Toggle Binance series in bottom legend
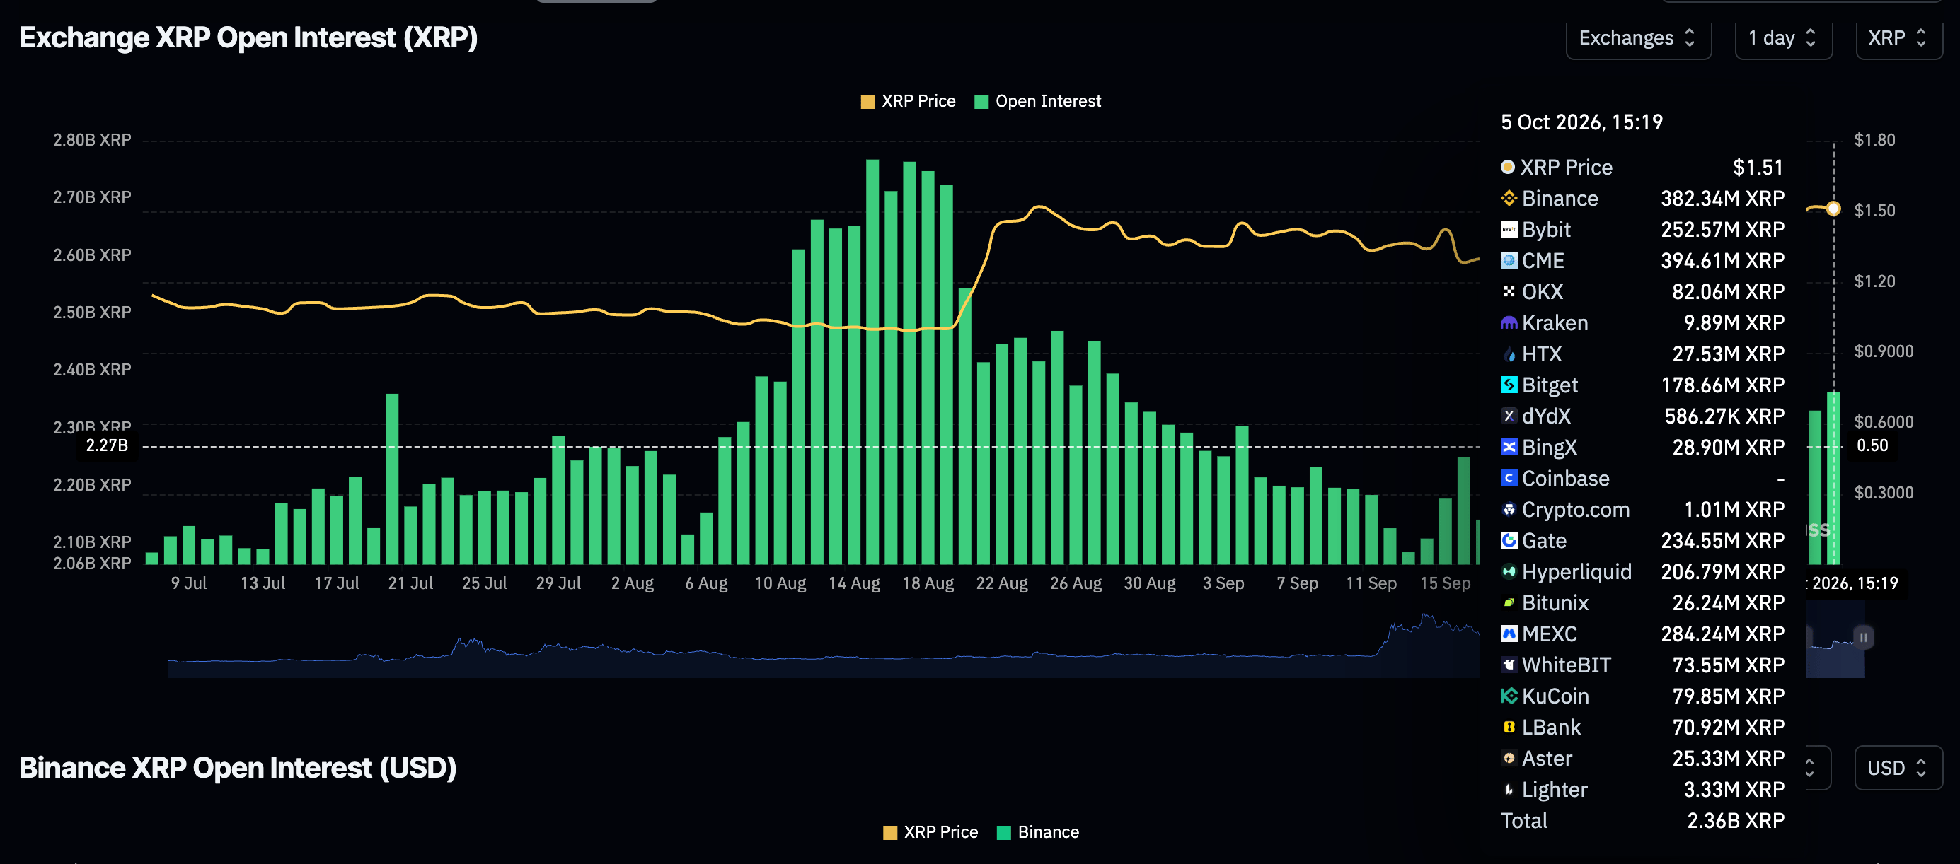The width and height of the screenshot is (1960, 864). coord(1037,833)
